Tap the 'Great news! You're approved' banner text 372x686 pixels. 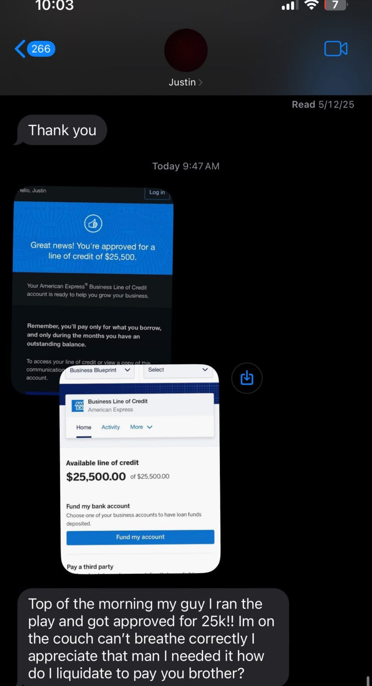(93, 251)
